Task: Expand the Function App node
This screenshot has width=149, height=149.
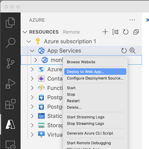Action: click(x=32, y=88)
